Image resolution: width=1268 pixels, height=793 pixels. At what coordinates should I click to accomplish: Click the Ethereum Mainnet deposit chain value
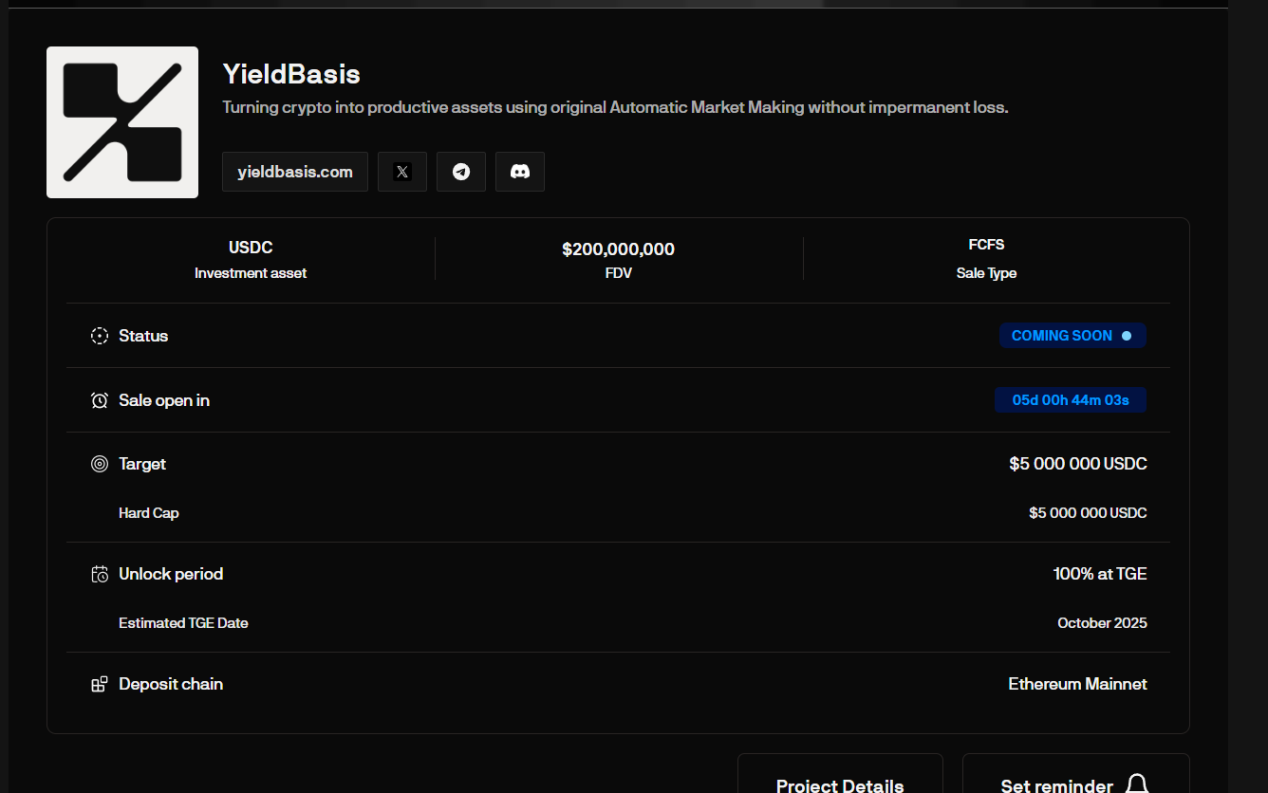tap(1077, 684)
